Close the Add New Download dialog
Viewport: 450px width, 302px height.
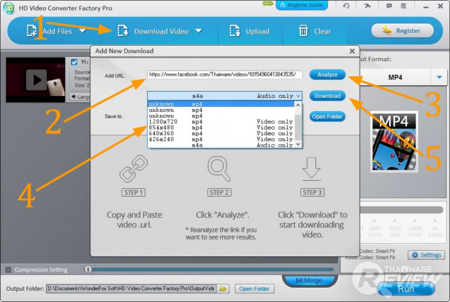point(352,51)
